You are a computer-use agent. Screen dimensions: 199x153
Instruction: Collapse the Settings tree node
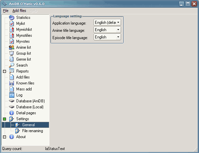(x=4, y=119)
